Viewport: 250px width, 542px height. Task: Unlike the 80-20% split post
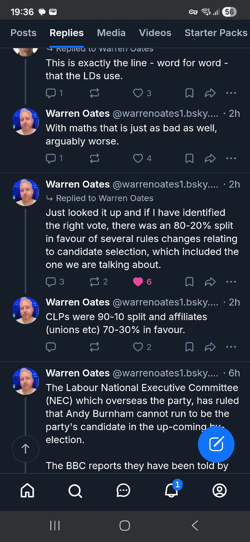[138, 282]
